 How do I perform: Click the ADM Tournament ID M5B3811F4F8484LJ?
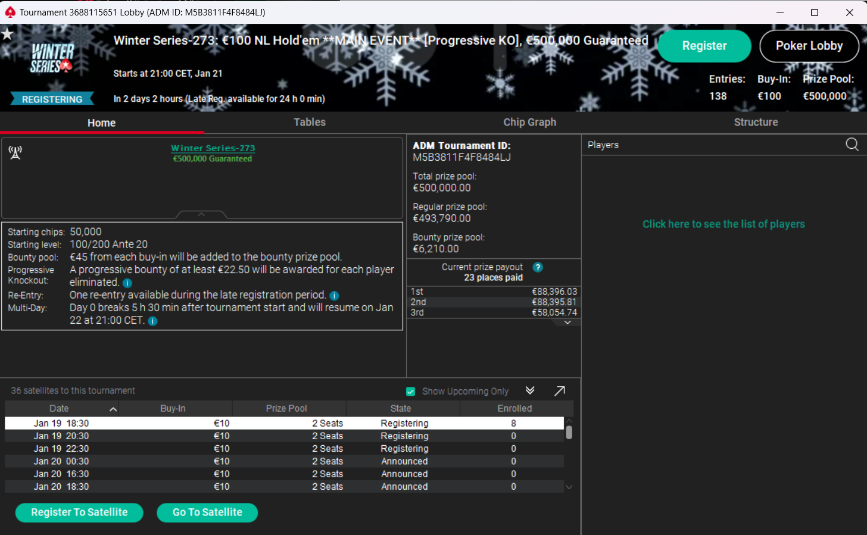coord(462,158)
